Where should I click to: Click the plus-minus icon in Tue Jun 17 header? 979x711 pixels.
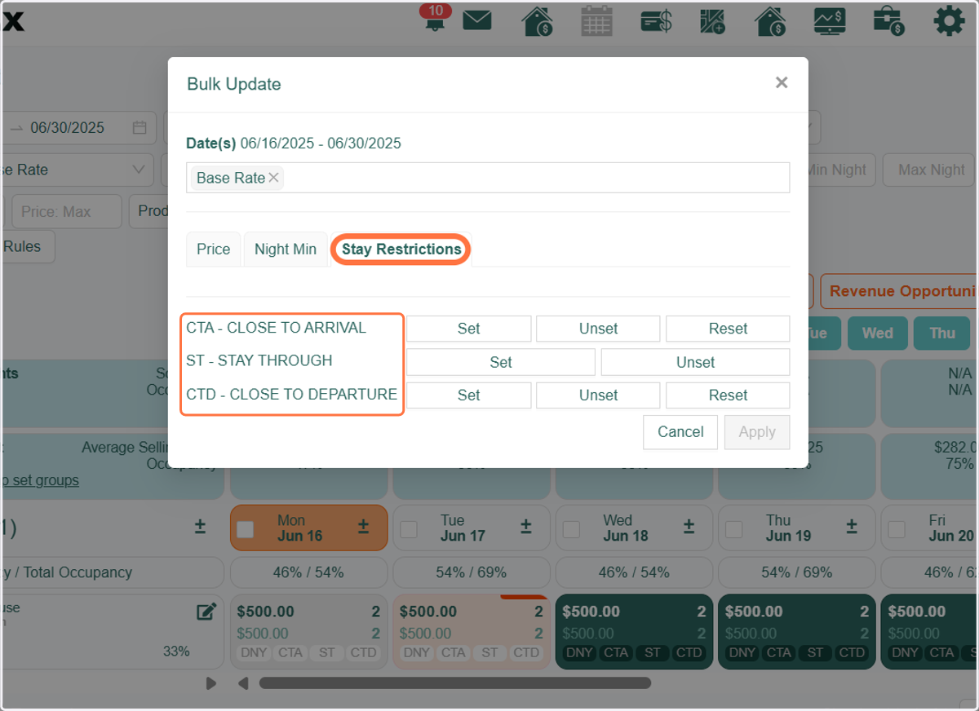526,528
